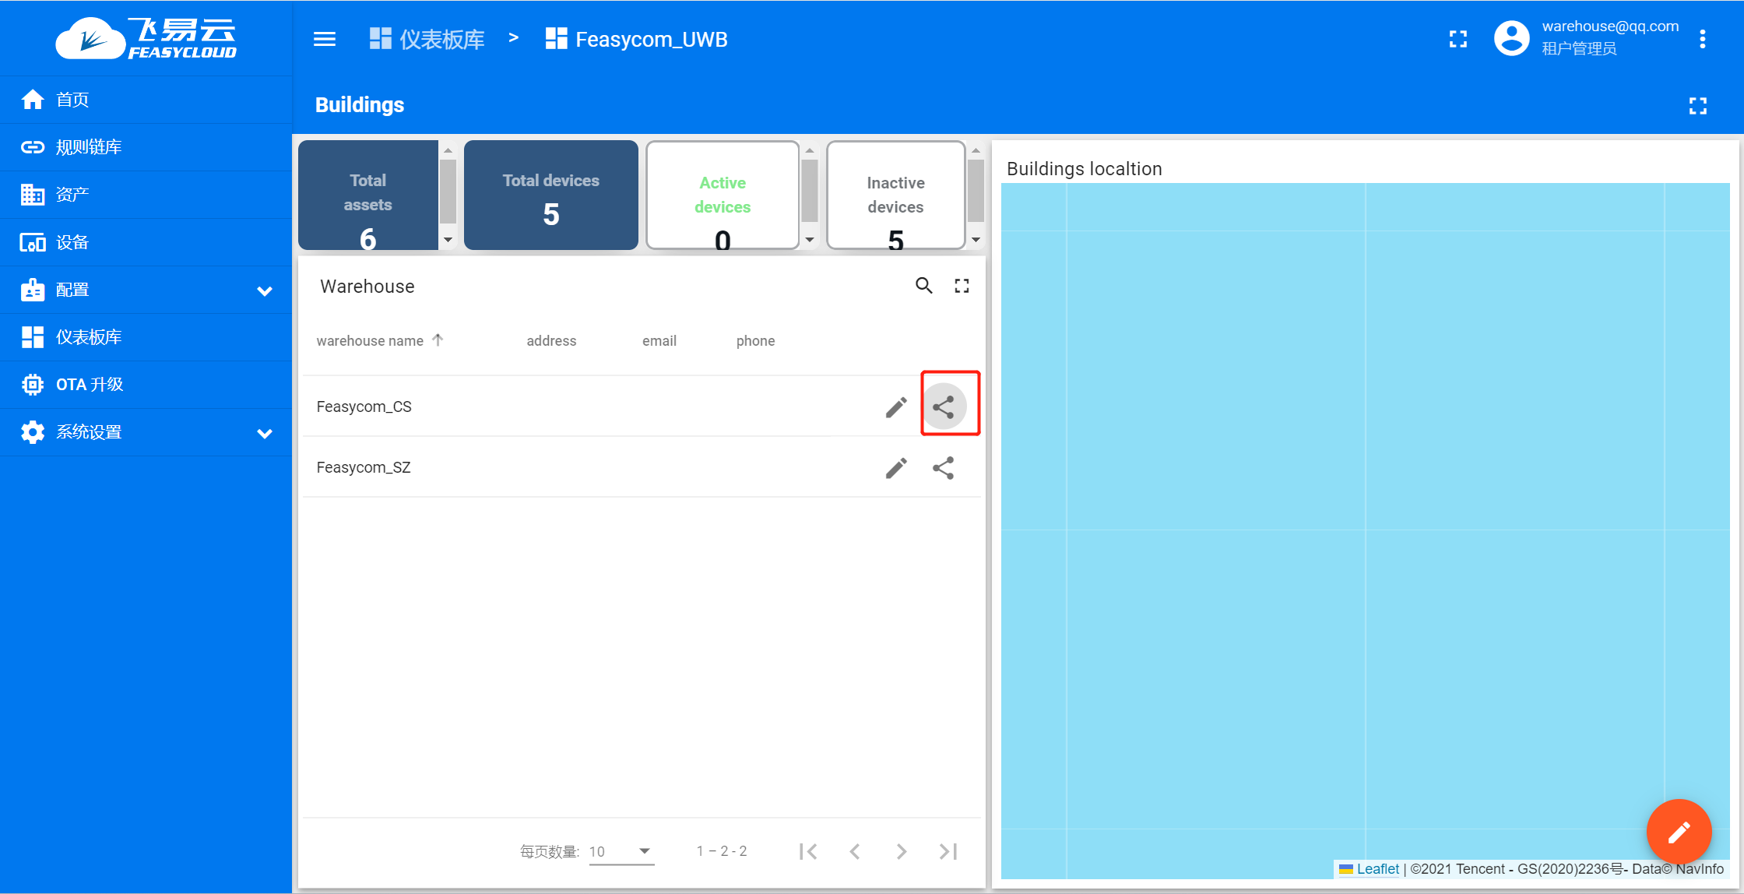Click the share icon for Feasycom_CS
1744x894 pixels.
click(x=943, y=407)
